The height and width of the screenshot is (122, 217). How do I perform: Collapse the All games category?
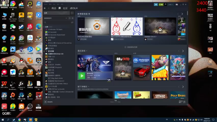pyautogui.click(x=44, y=27)
